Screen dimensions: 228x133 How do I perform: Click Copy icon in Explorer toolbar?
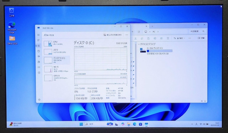(x=142, y=39)
